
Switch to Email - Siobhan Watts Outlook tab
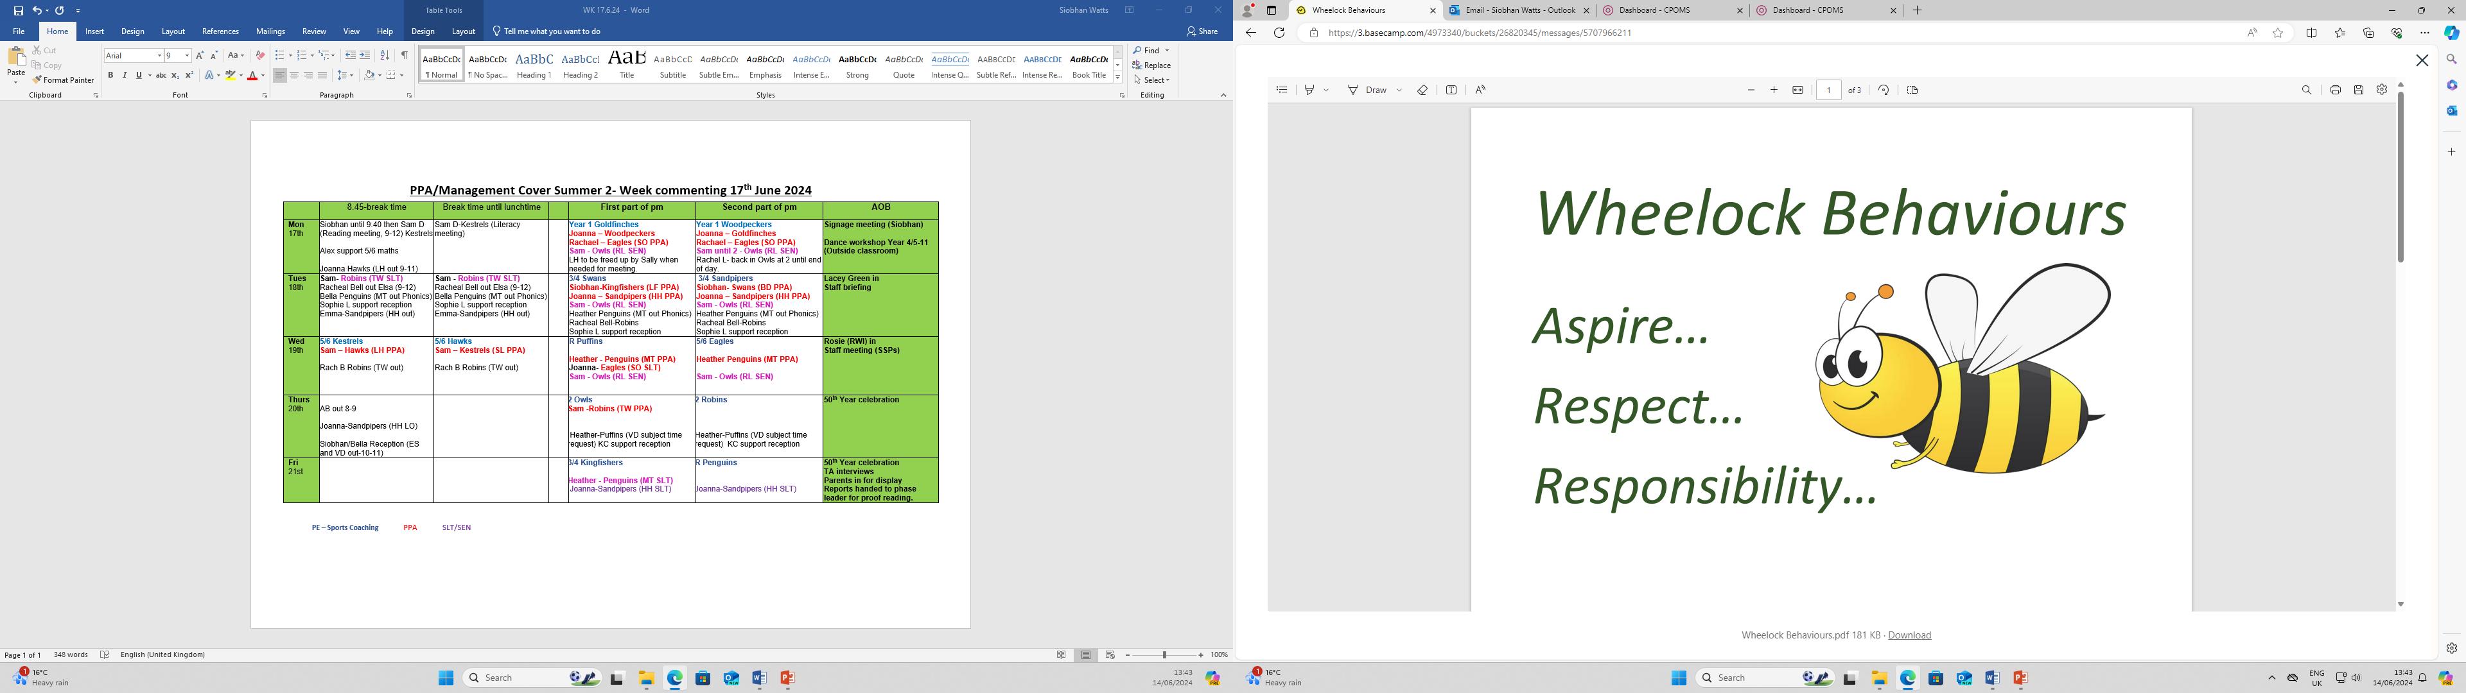pos(1519,10)
